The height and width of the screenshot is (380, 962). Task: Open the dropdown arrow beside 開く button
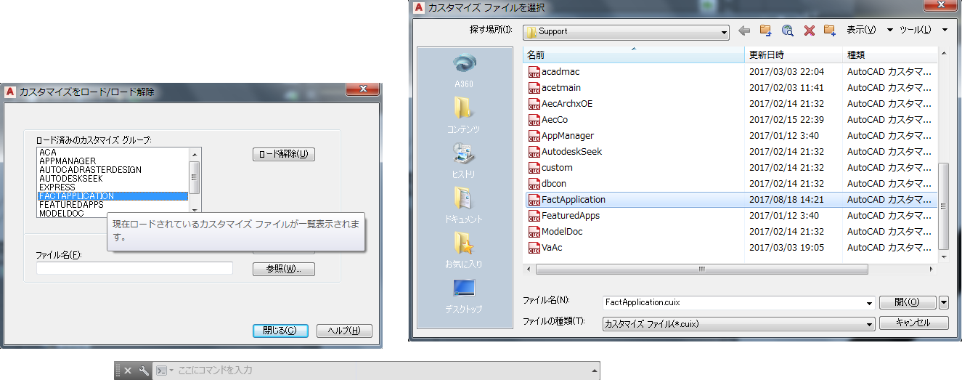(x=944, y=302)
